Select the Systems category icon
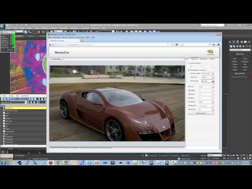Image resolution: width=252 pixels, height=189 pixels. click(x=249, y=46)
